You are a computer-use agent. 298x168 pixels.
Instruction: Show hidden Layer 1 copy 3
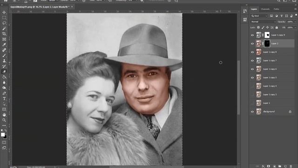(x=252, y=95)
